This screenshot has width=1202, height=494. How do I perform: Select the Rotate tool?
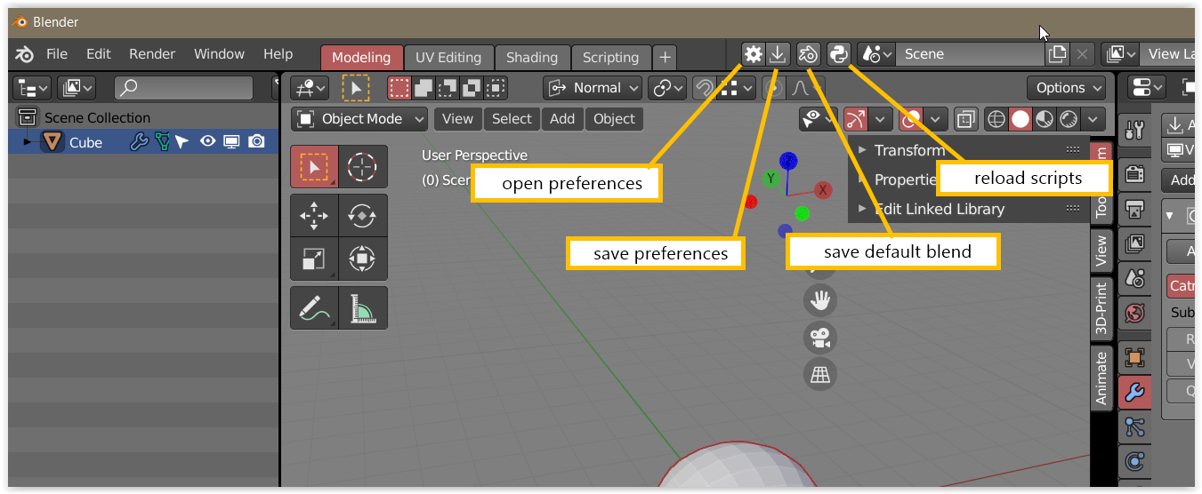coord(363,216)
